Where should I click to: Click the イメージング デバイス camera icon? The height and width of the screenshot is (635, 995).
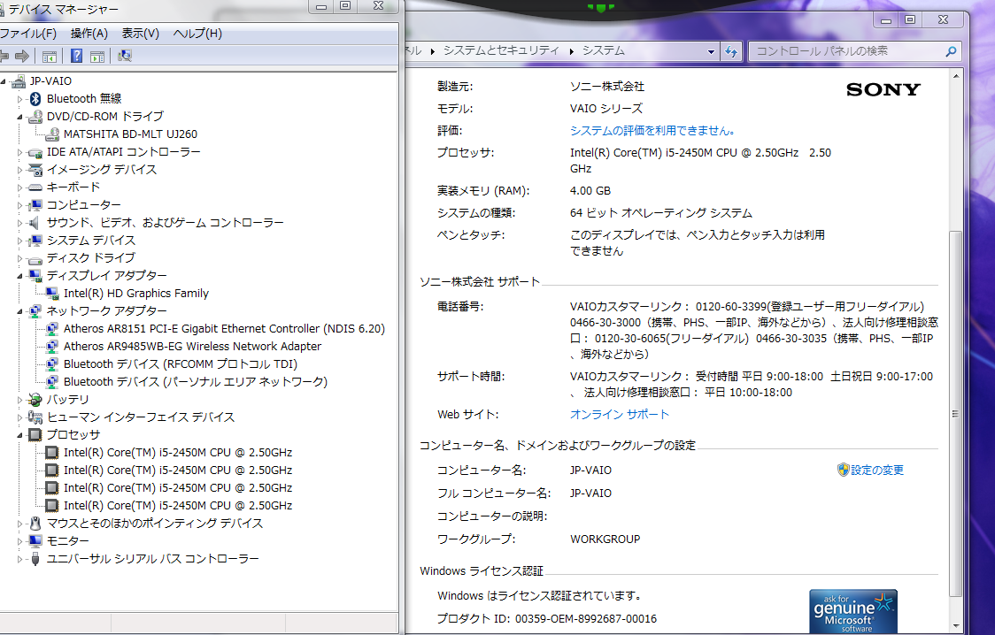pyautogui.click(x=35, y=170)
